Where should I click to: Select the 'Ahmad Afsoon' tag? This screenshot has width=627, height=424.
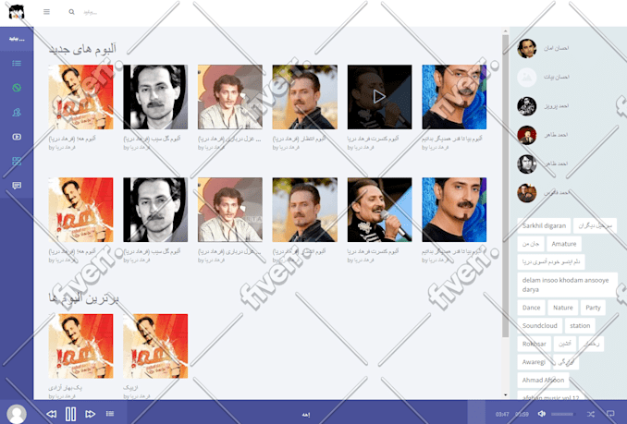[x=543, y=380]
